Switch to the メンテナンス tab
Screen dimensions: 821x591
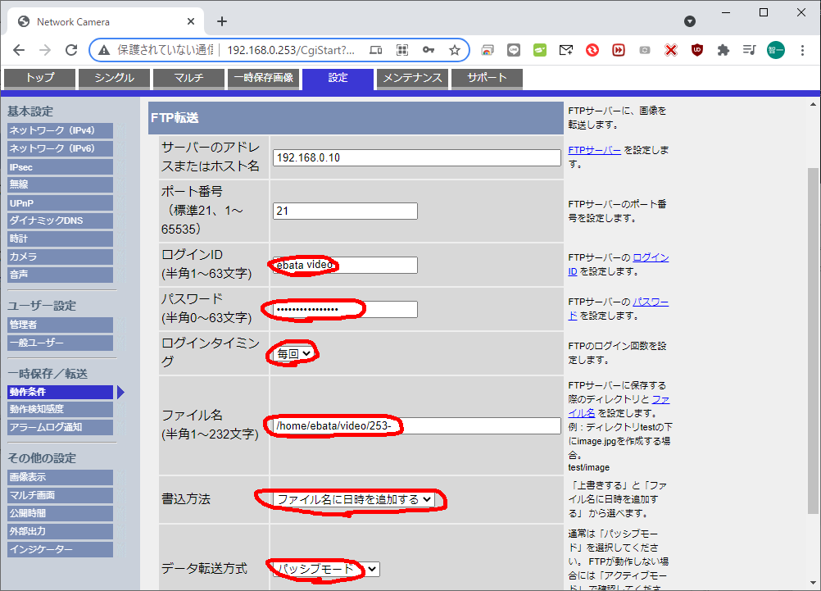(413, 78)
